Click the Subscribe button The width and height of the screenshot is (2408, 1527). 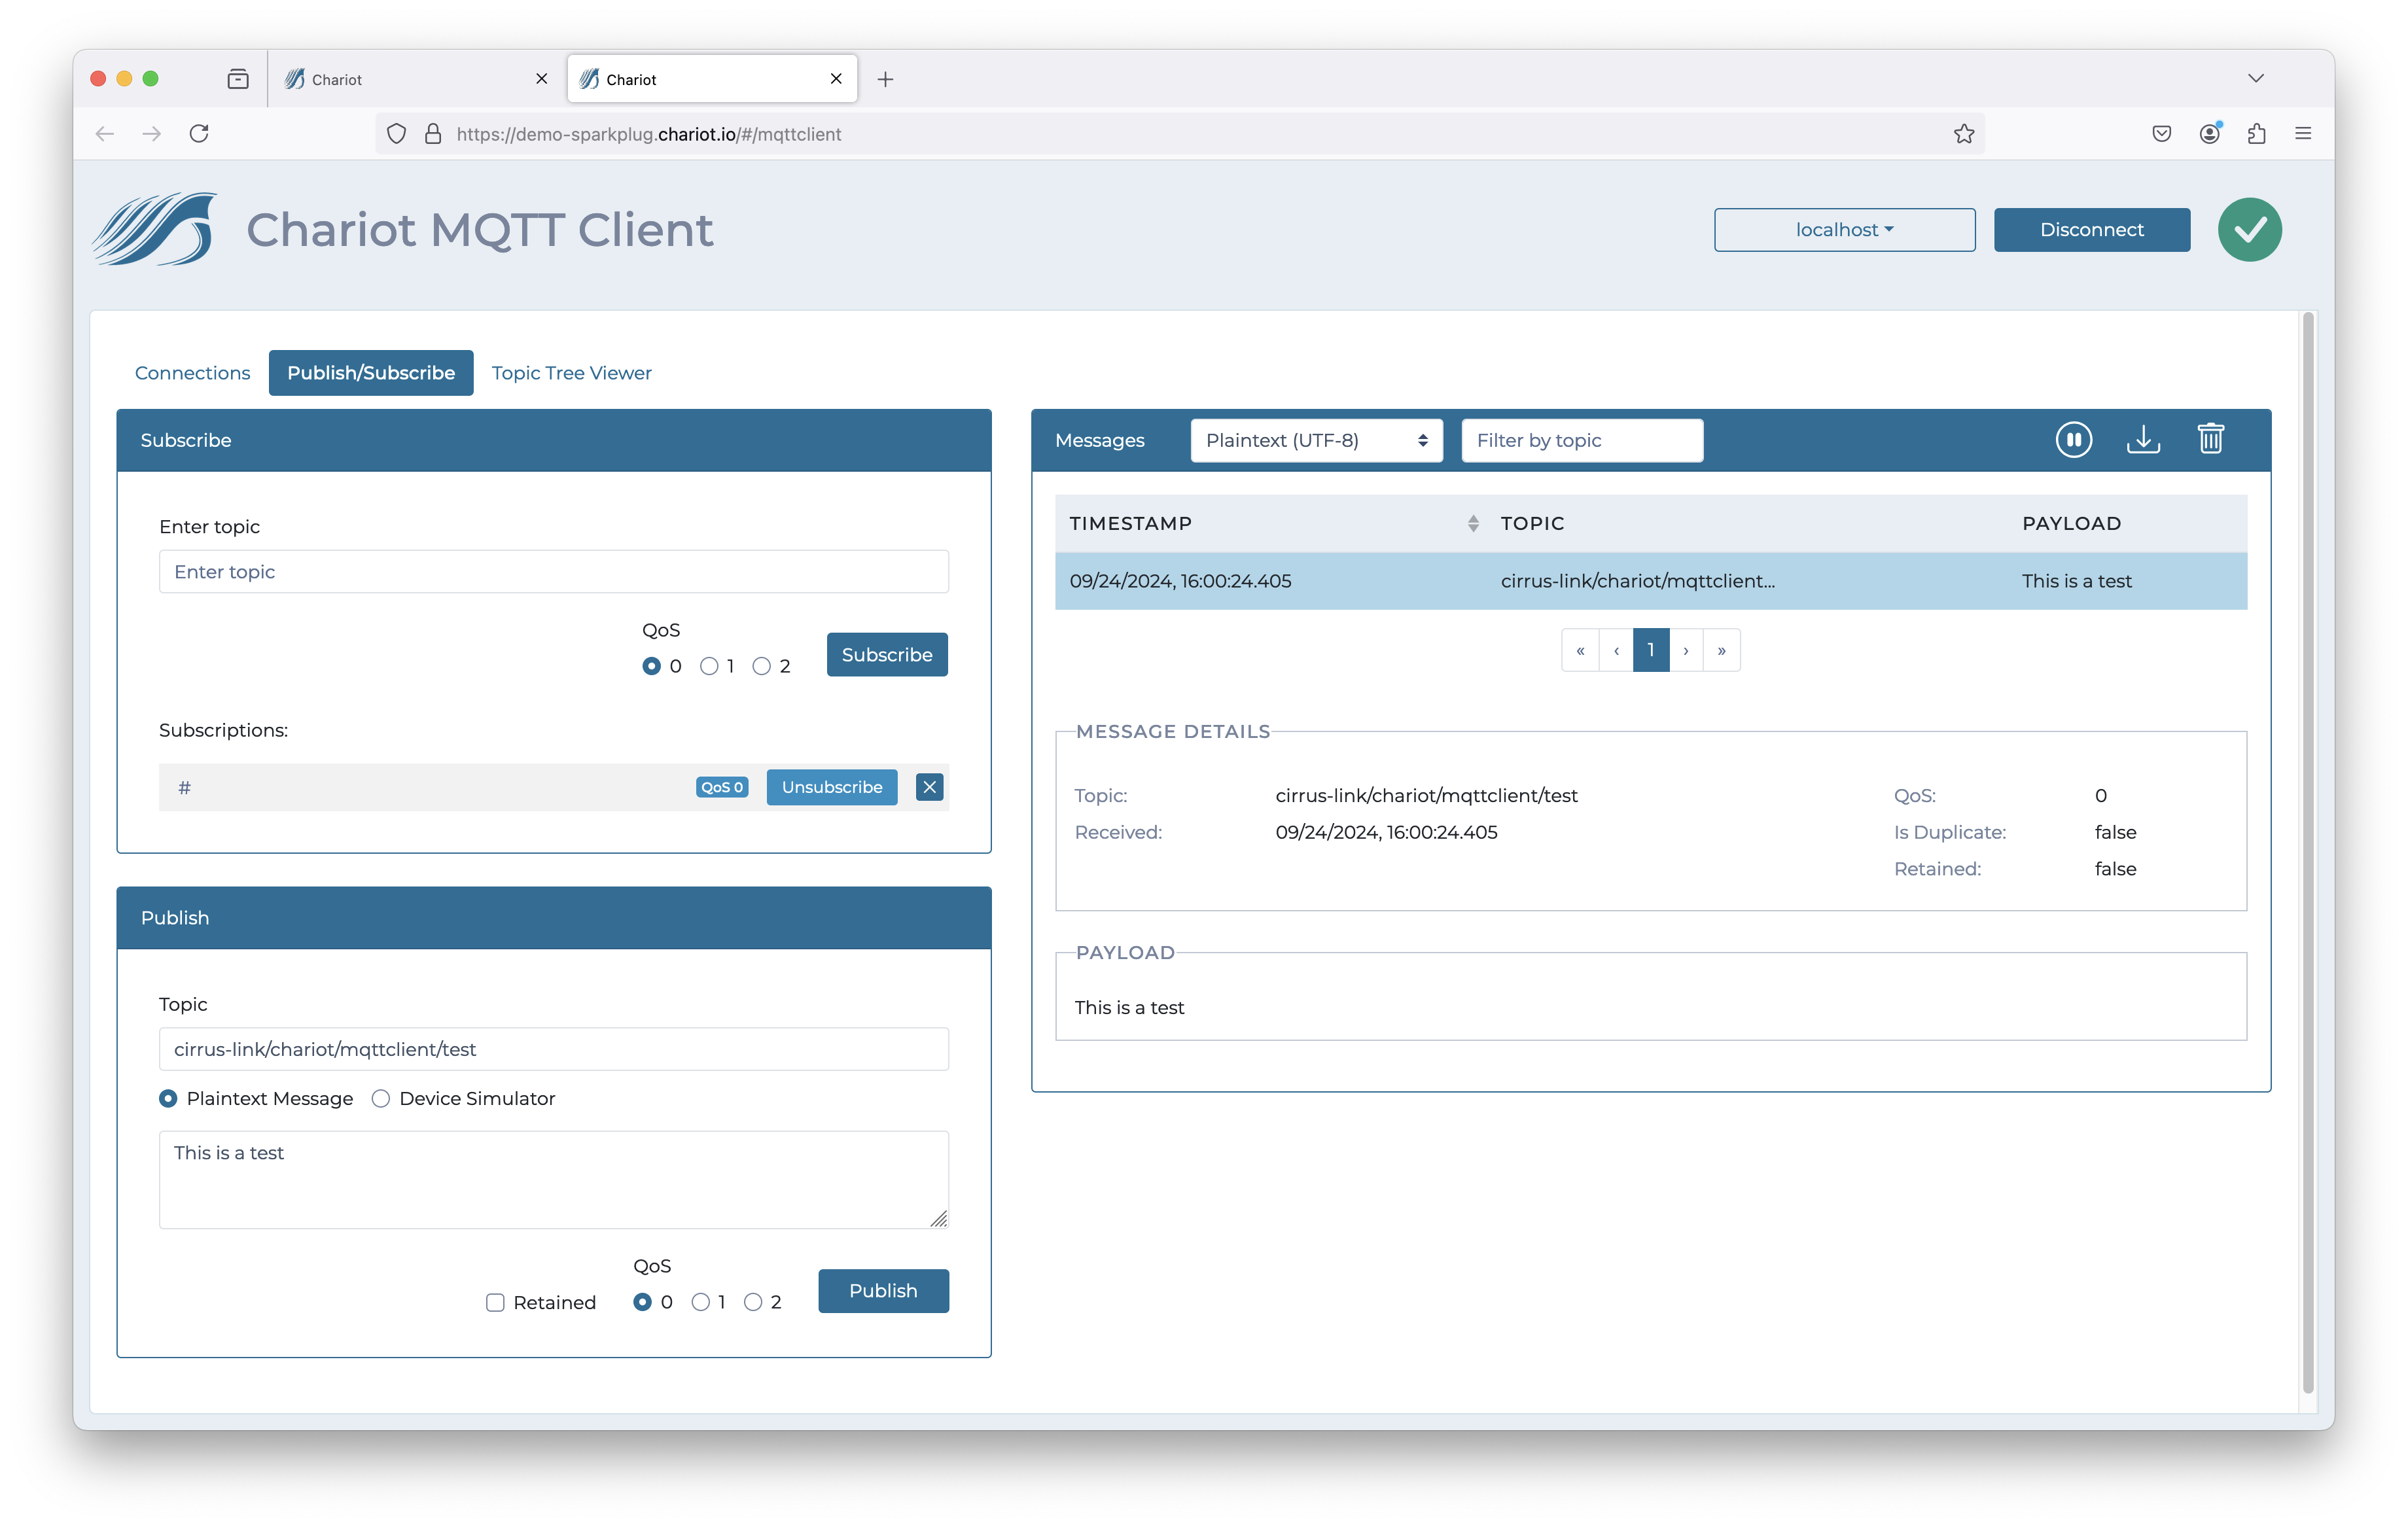[887, 655]
